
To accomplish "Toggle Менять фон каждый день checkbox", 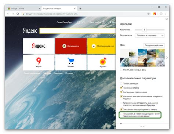I will tap(121, 70).
